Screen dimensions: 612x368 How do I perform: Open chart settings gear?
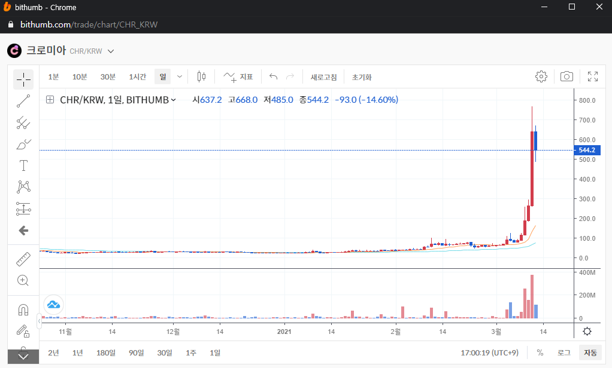[541, 76]
